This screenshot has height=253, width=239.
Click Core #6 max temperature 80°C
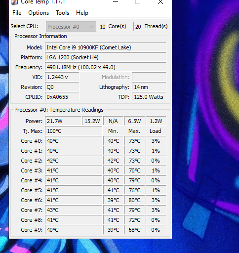pos(134,200)
